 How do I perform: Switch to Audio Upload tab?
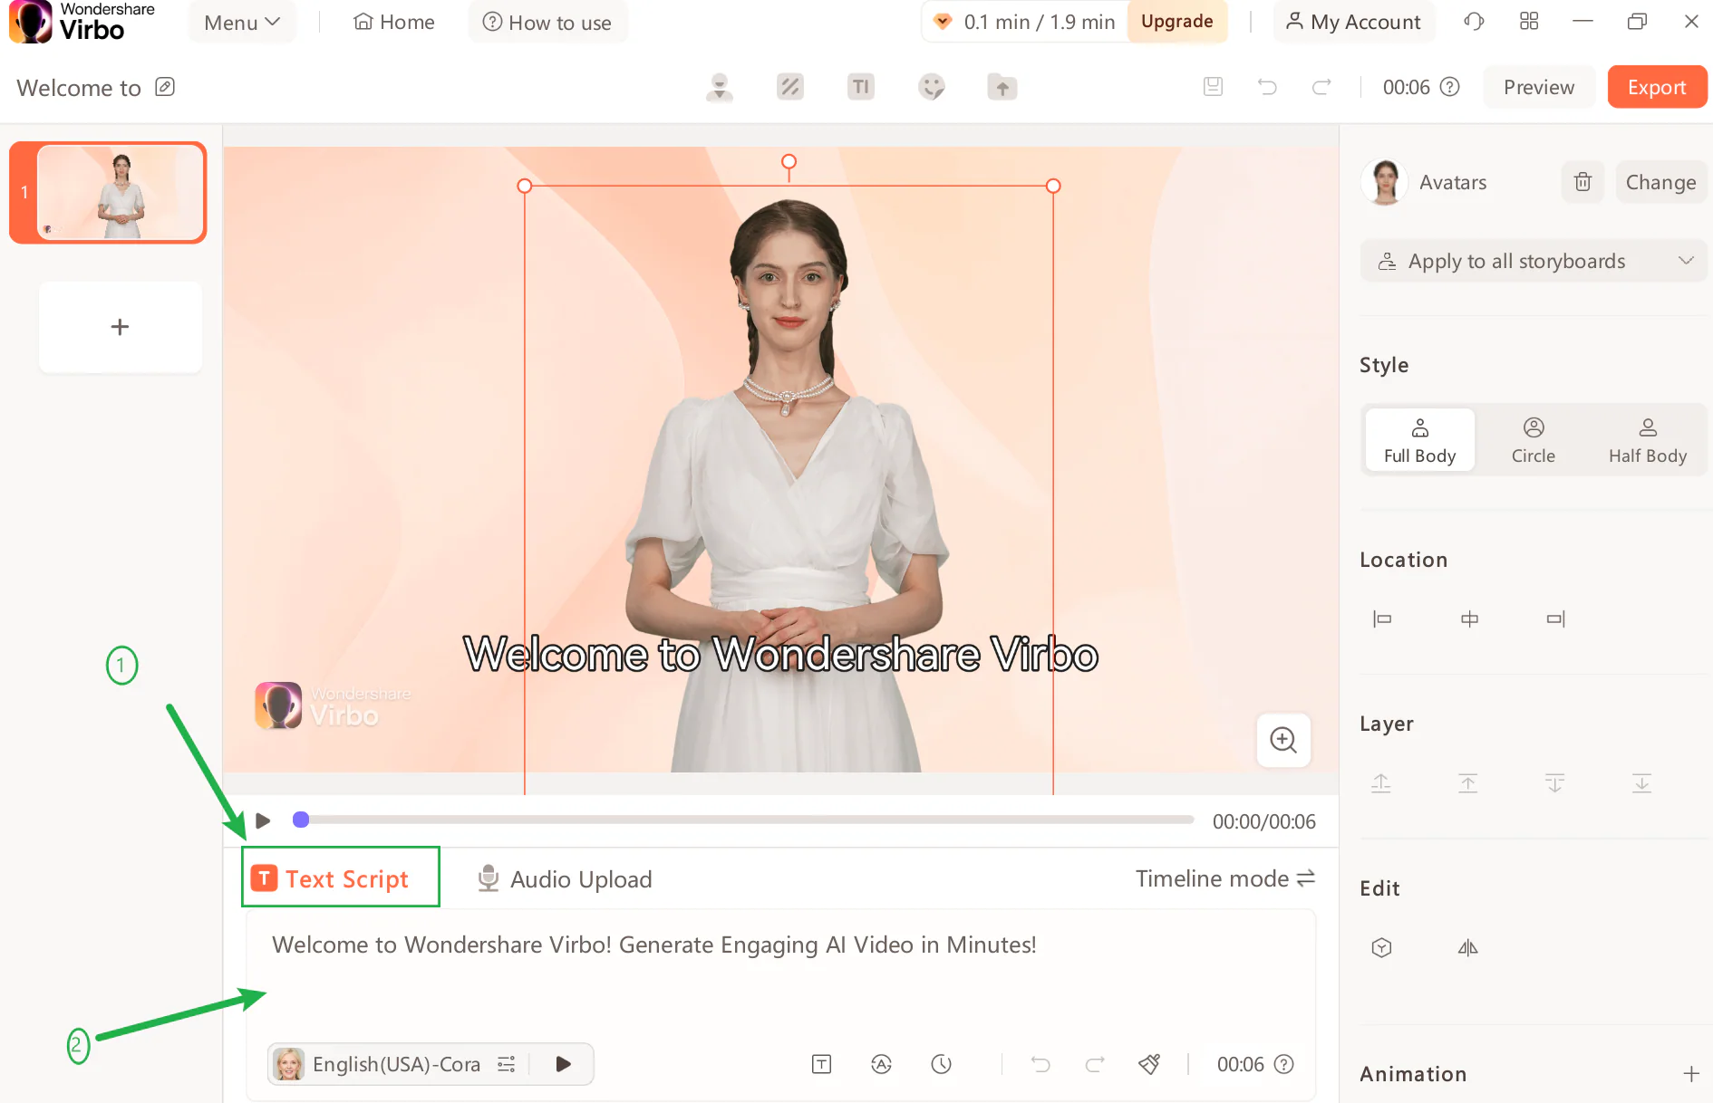(564, 878)
